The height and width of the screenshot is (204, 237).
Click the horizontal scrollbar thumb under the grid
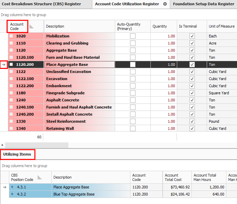[x=36, y=145]
